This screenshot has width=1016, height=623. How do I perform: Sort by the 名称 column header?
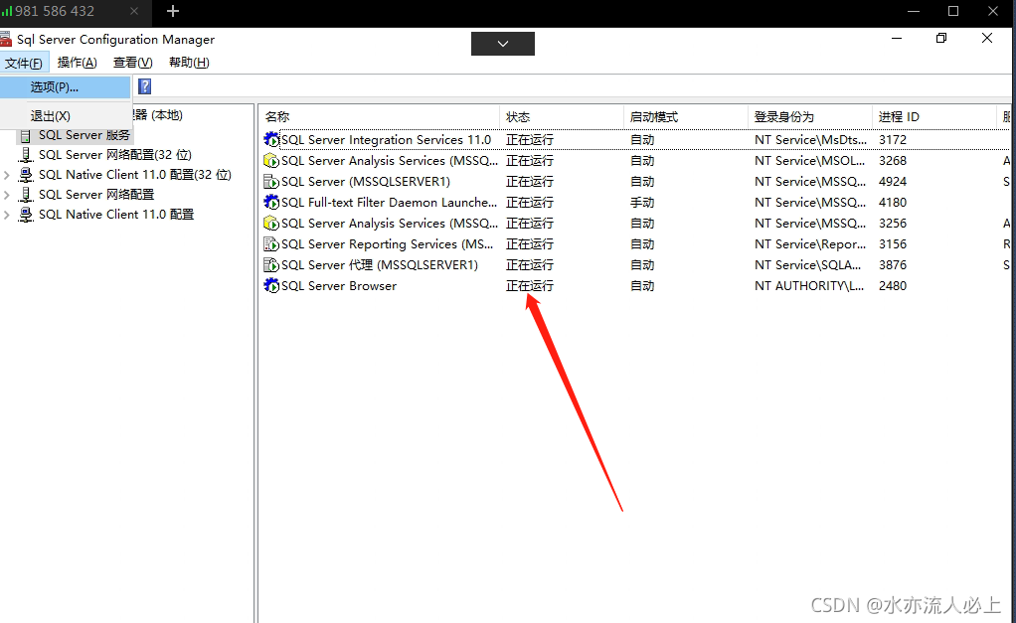[381, 116]
